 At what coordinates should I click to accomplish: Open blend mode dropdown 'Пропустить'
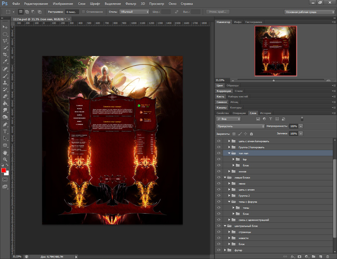click(240, 126)
